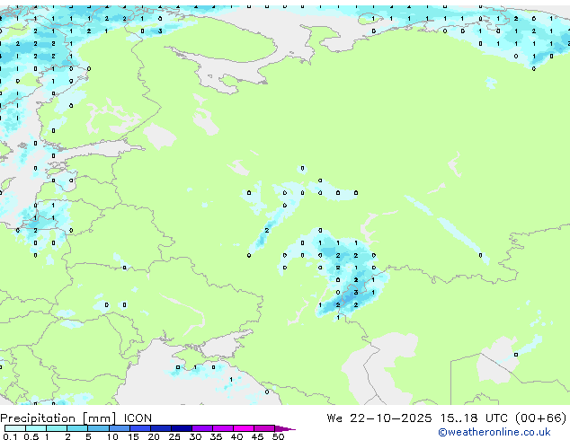Click the '15..18 UTC' time range
The width and height of the screenshot is (570, 440).
pos(474,418)
